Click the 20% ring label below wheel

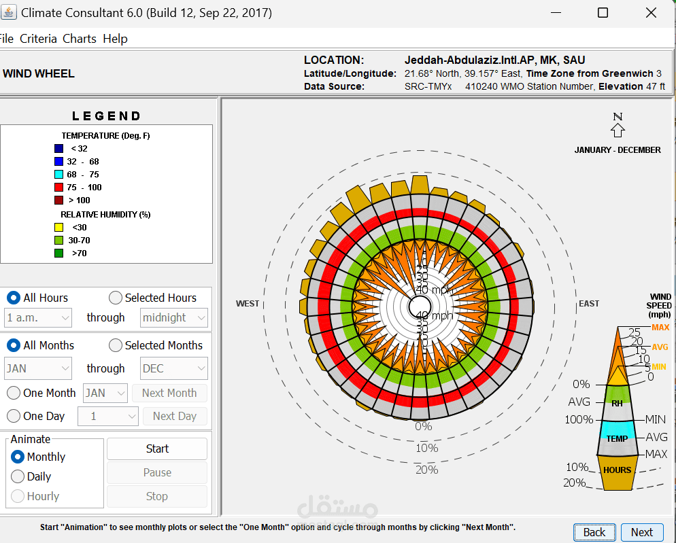(x=427, y=470)
